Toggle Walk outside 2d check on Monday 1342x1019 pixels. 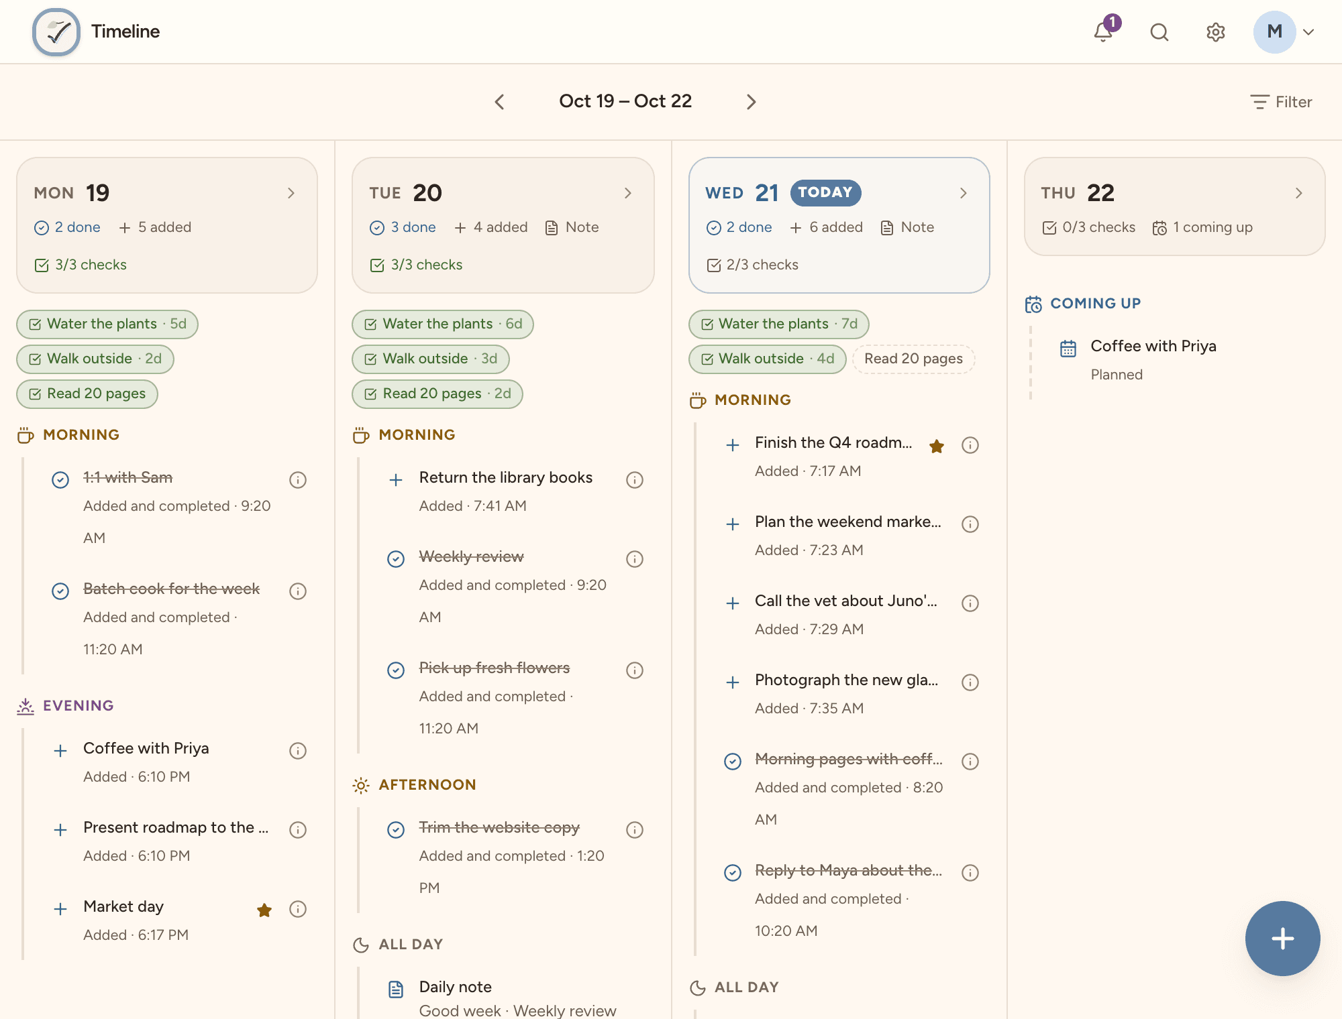point(95,359)
